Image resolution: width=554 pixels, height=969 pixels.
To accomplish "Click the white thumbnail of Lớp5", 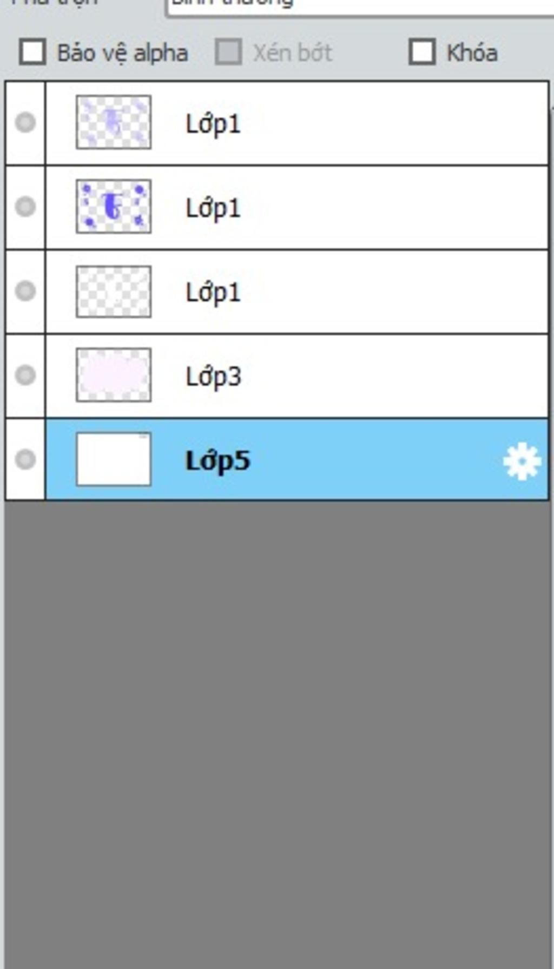I will 114,459.
